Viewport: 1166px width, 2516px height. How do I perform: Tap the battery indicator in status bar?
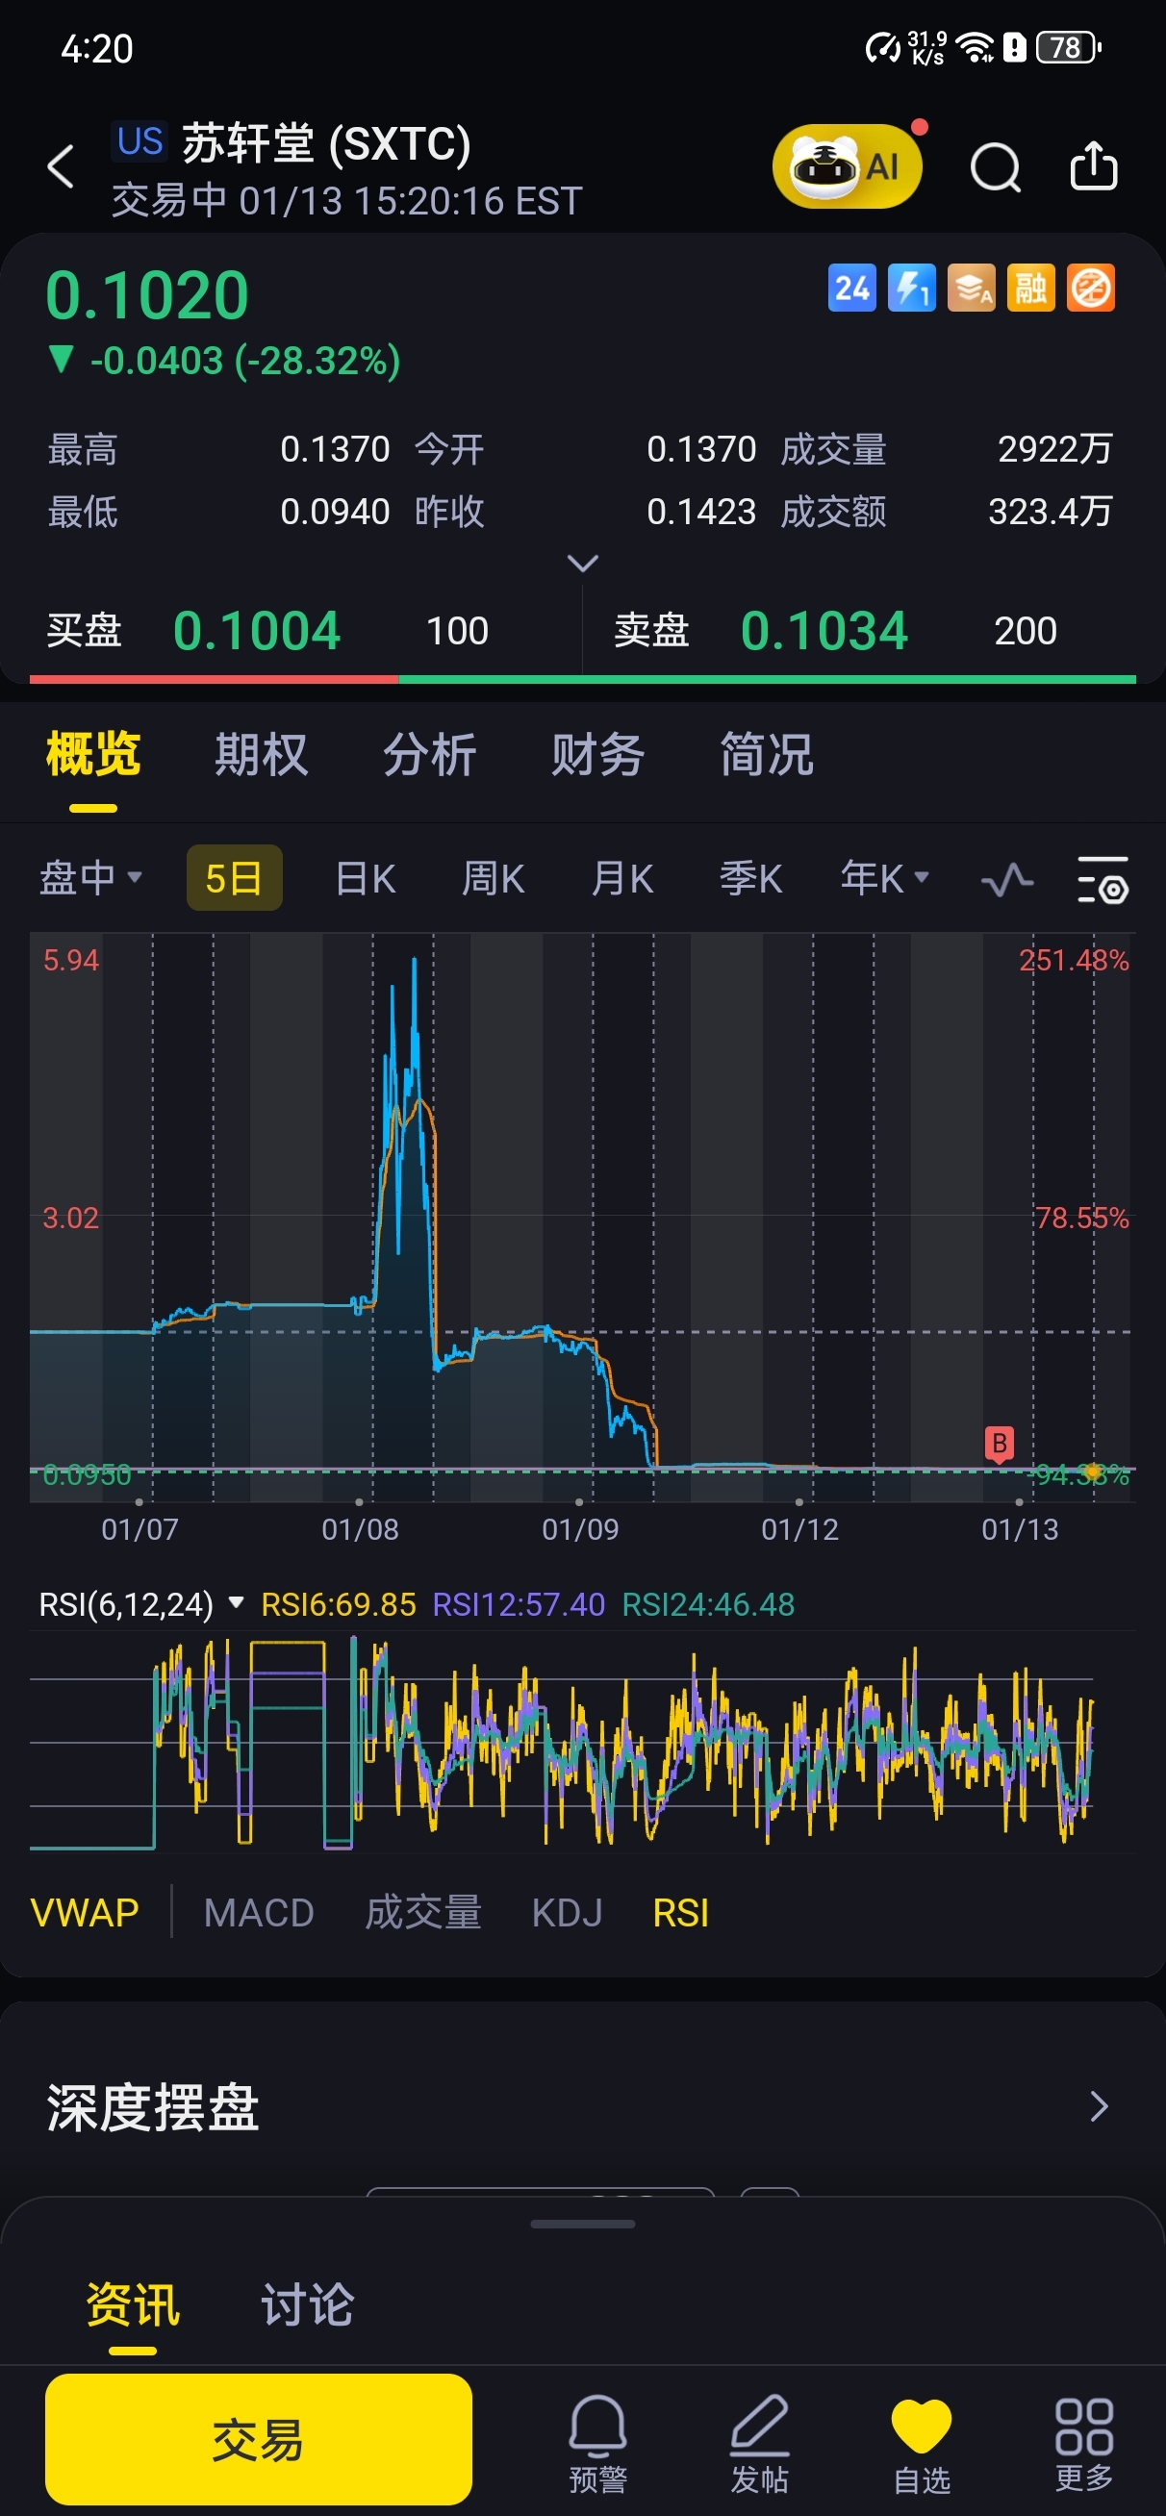tap(1068, 47)
